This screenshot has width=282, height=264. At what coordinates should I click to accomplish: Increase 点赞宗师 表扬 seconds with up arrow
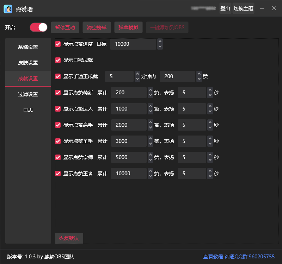click(210, 155)
